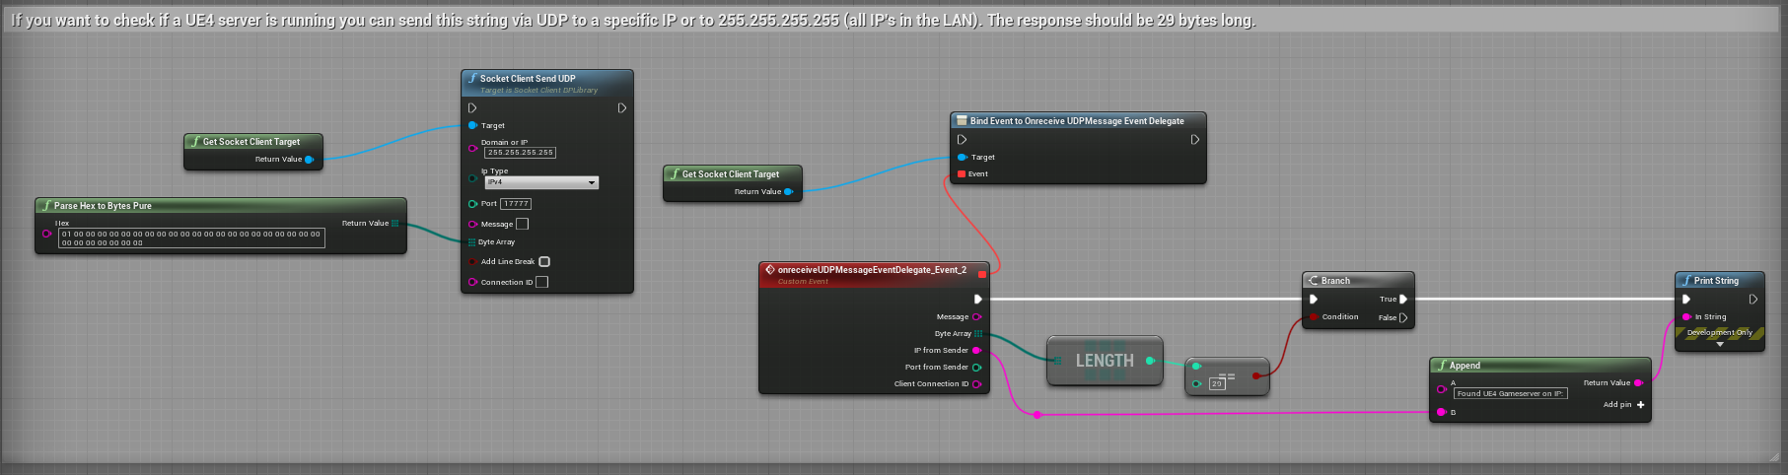Click the Hex input field in Parse Hex node
1788x475 pixels.
[191, 238]
